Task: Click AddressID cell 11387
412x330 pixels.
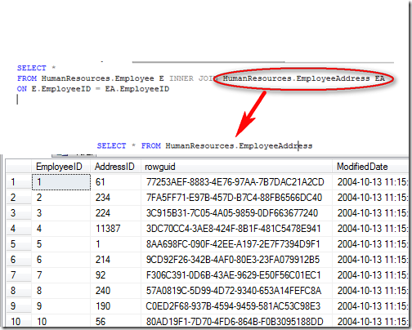Action: point(116,229)
